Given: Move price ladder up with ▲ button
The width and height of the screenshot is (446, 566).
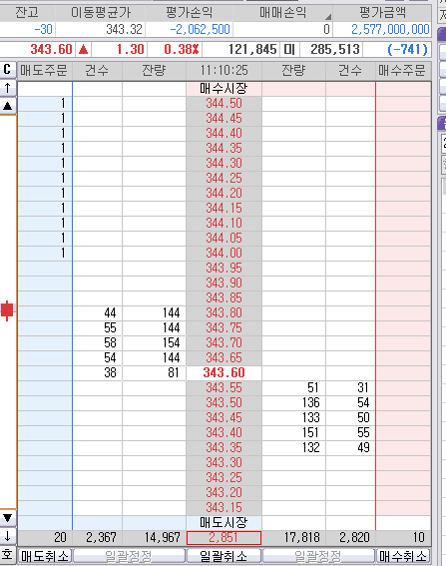Looking at the screenshot, I should (8, 106).
